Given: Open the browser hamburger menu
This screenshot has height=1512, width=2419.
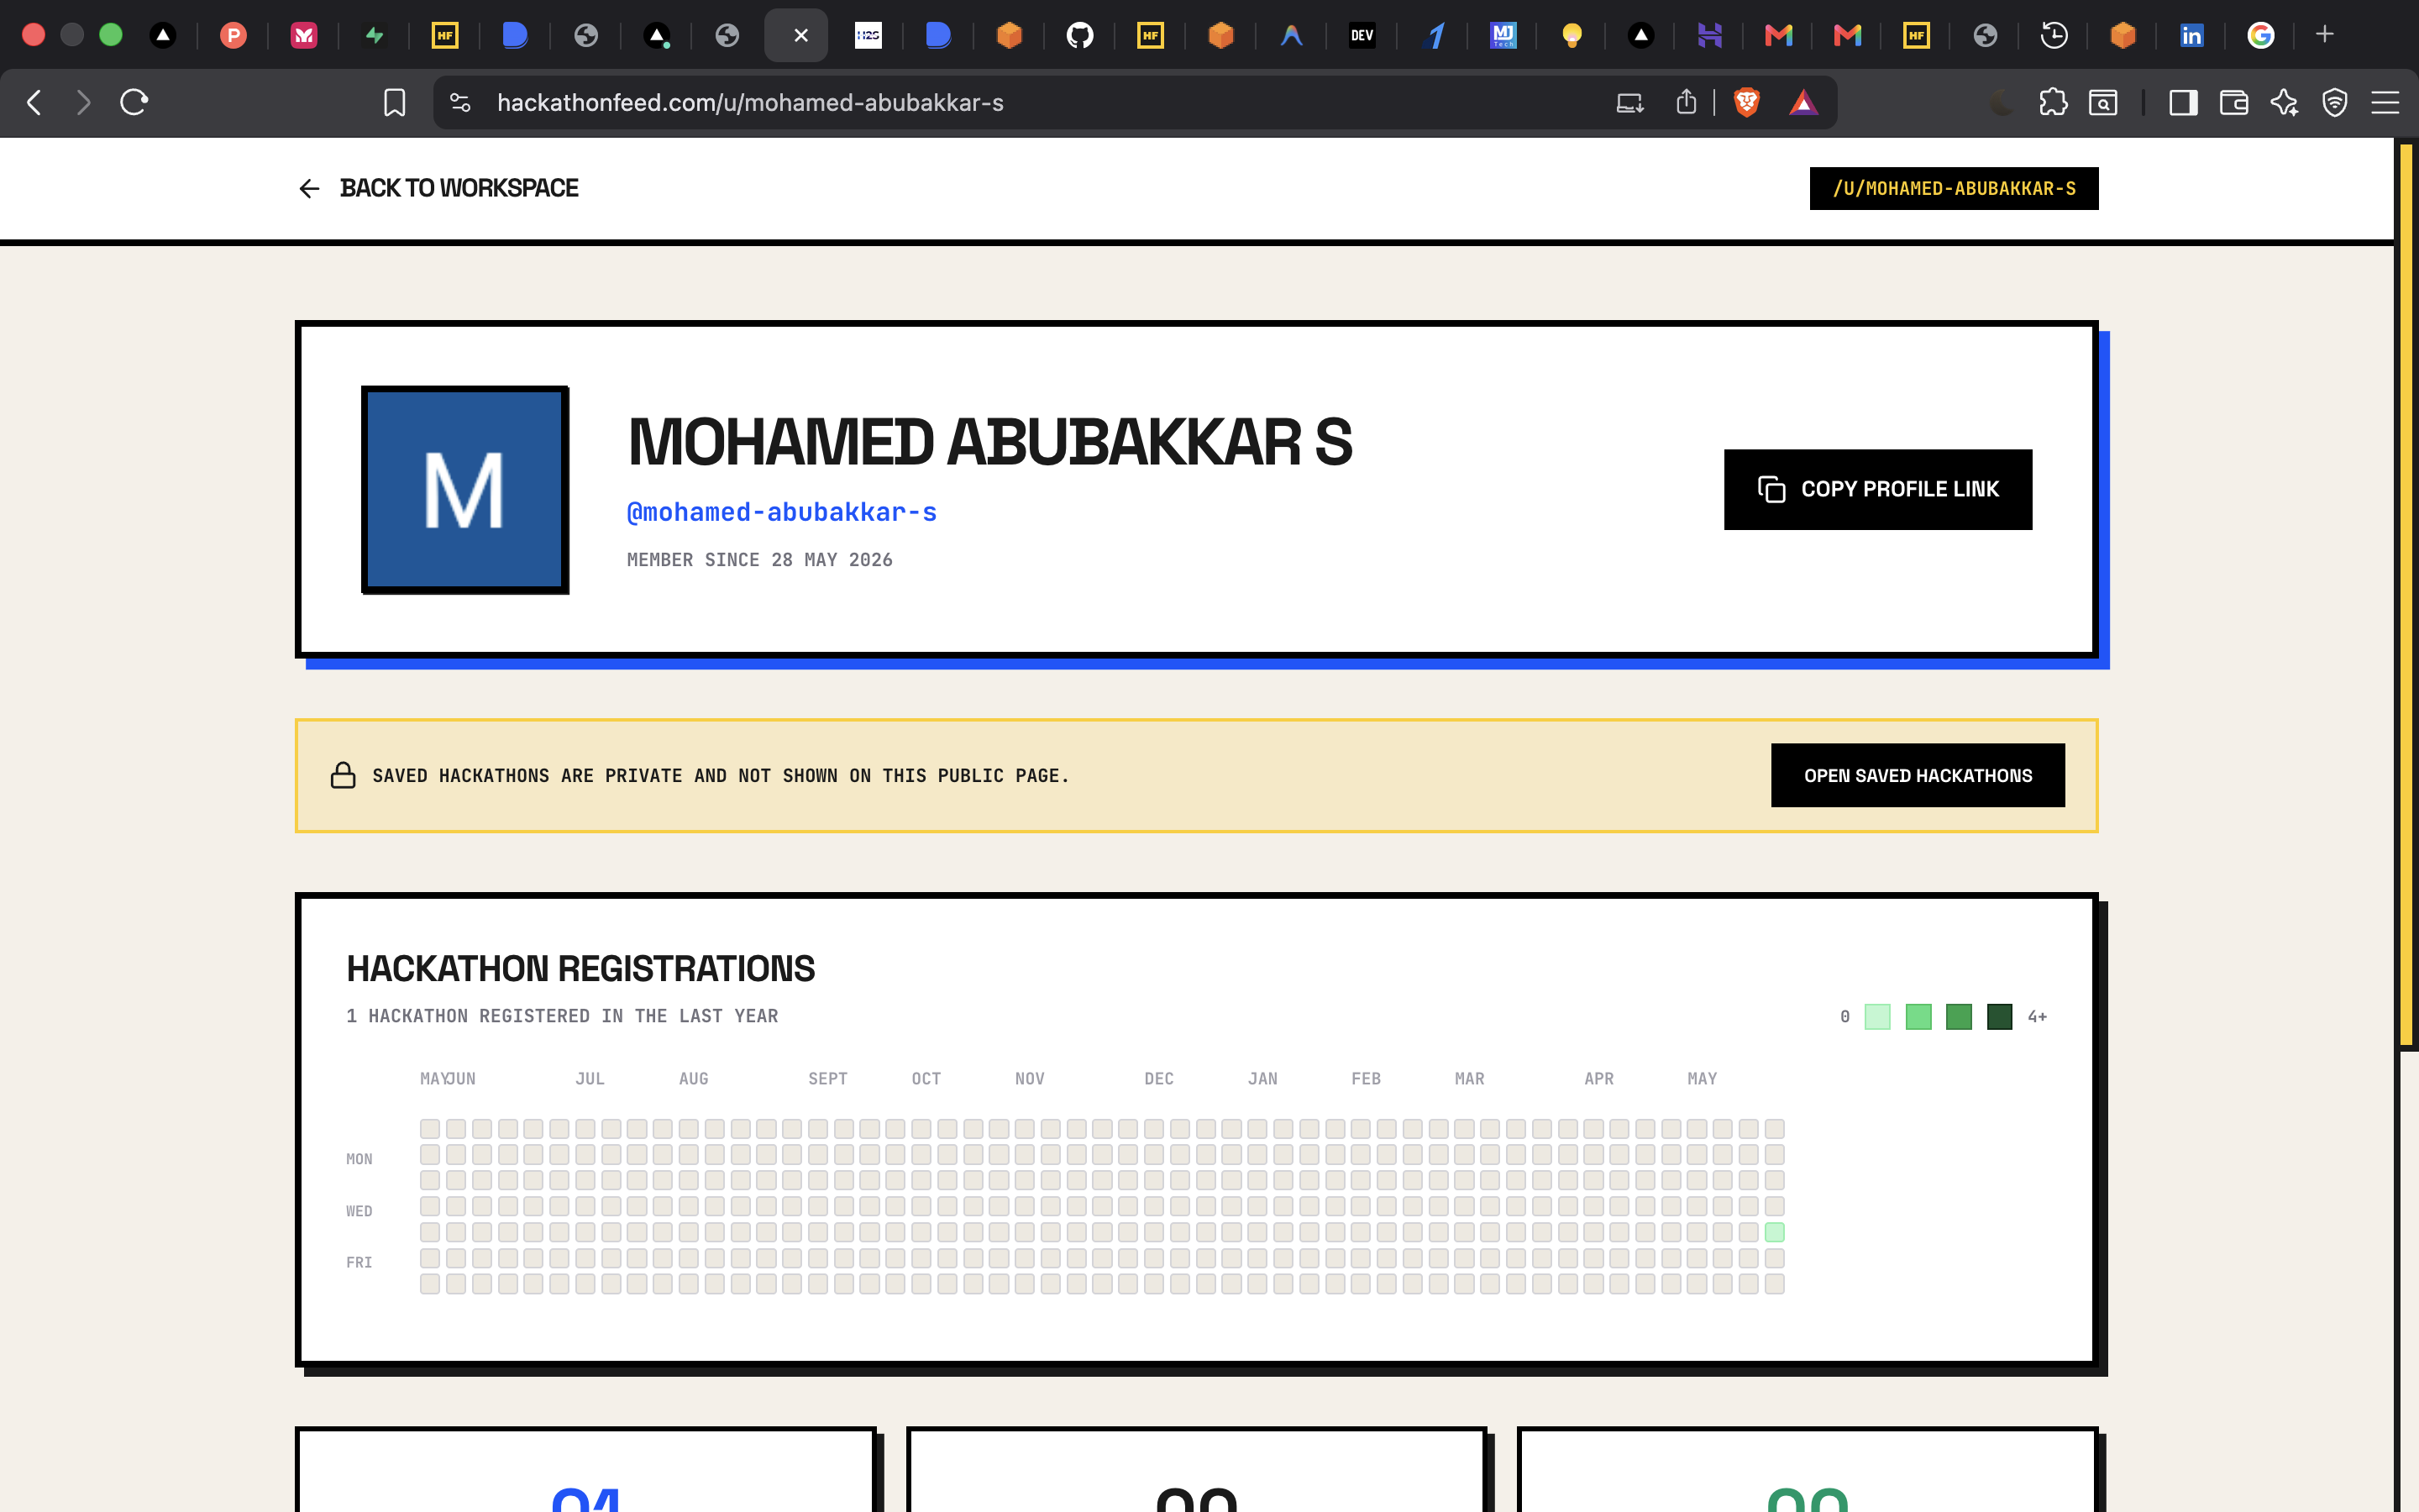Looking at the screenshot, I should tap(2385, 102).
